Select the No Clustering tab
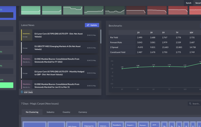Viewport: 201px width, 127px height. tap(32, 112)
